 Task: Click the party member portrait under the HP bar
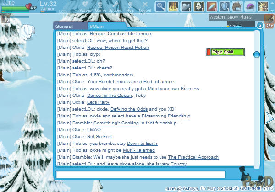5,20
